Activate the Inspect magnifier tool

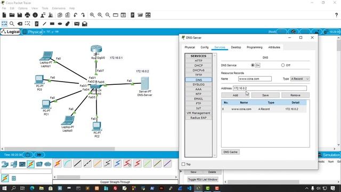point(12,23)
